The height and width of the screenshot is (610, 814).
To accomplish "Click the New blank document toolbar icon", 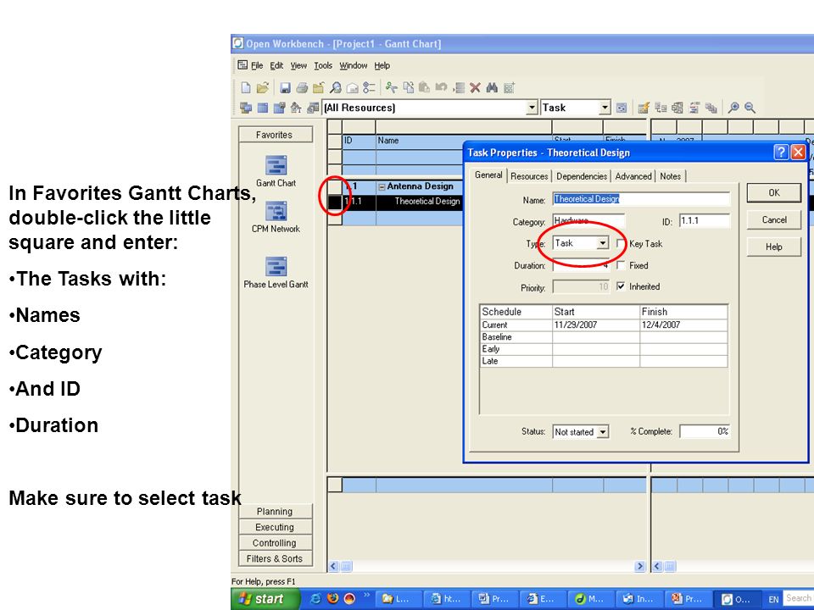I will 246,87.
